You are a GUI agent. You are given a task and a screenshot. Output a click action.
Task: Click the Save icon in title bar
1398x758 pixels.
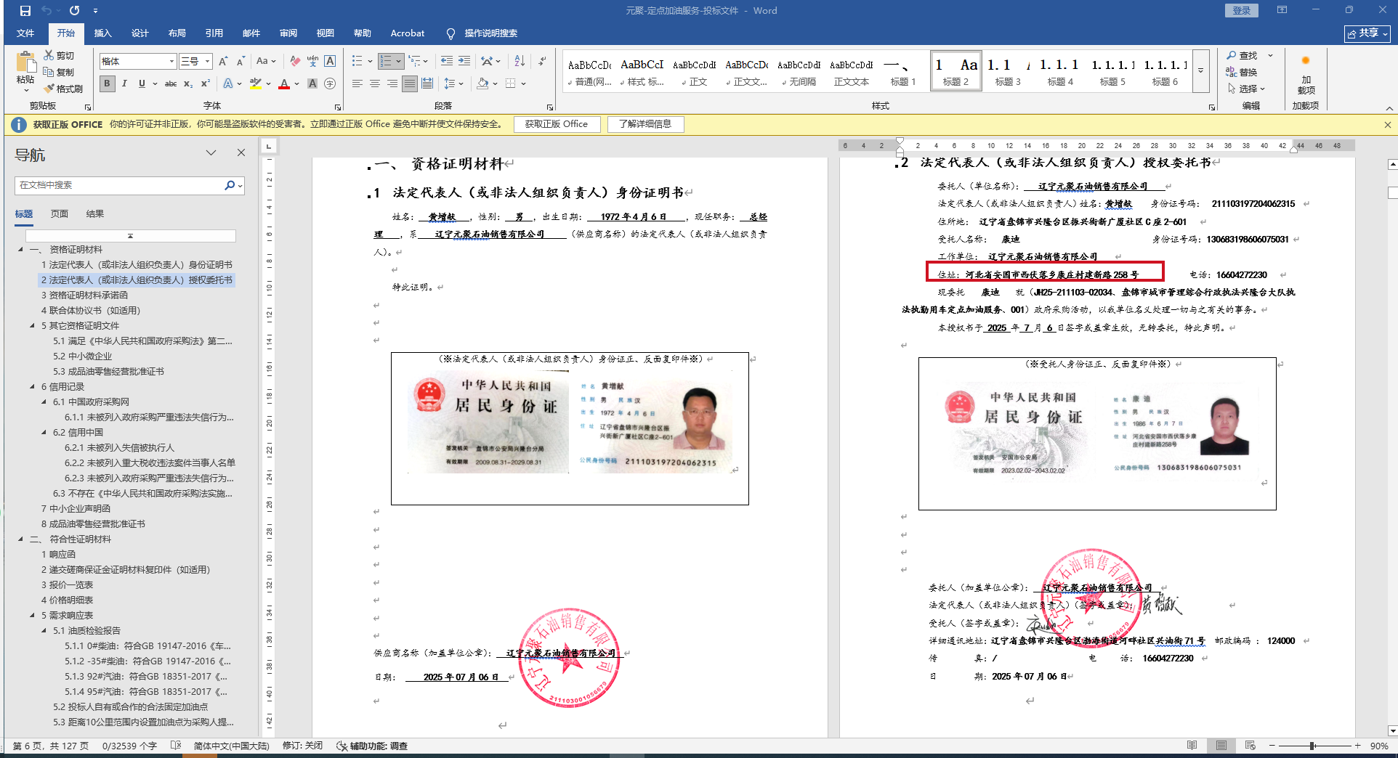pyautogui.click(x=25, y=11)
